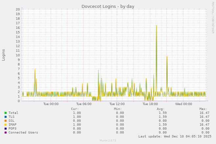Screen dimensions: 216x144
Task: Select the 'POP3' legend label
Action: [12, 129]
